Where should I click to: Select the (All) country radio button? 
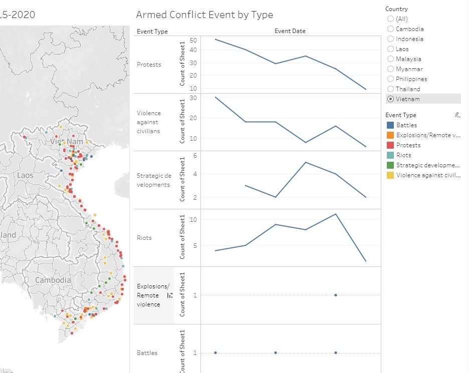[390, 19]
